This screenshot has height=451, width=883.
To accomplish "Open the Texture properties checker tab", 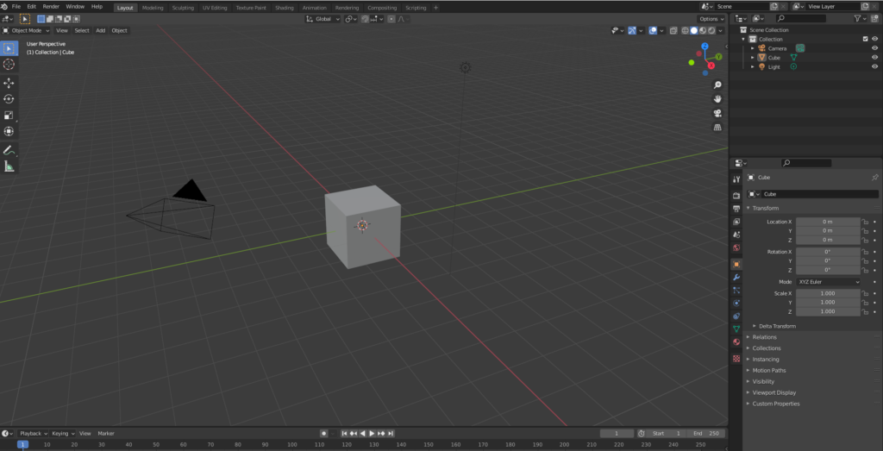I will coord(736,359).
